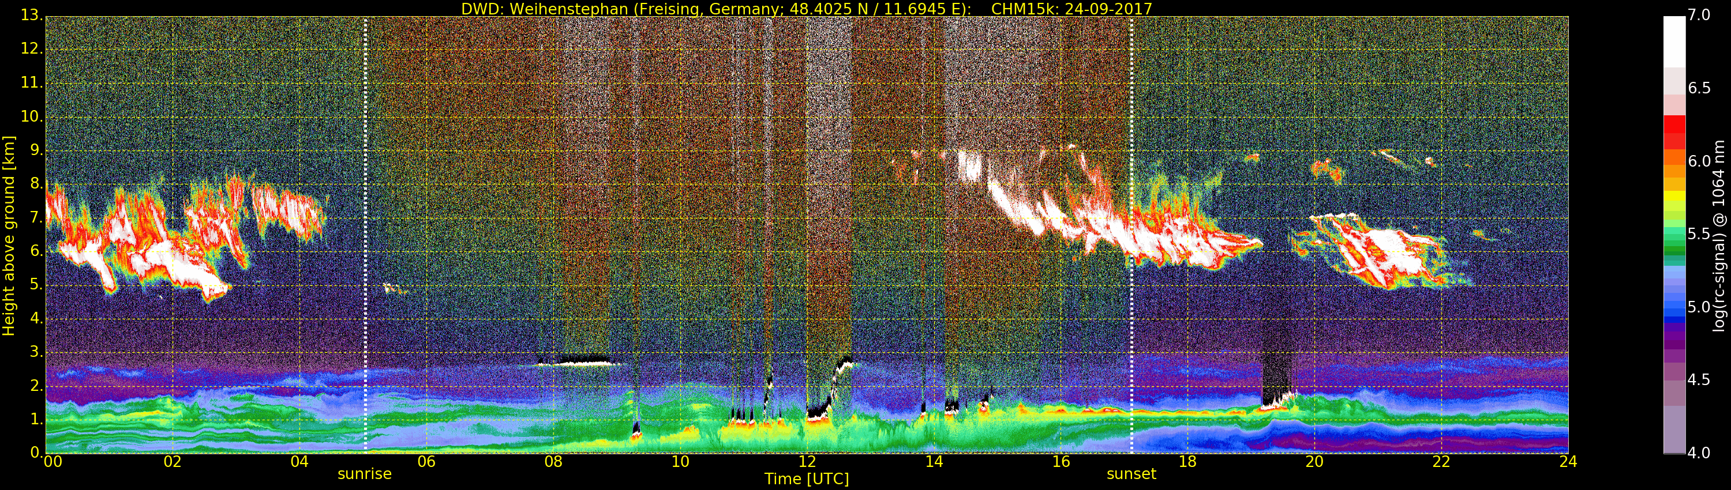Click height tick 5 on y-axis
Image resolution: width=1731 pixels, height=490 pixels.
(x=36, y=285)
